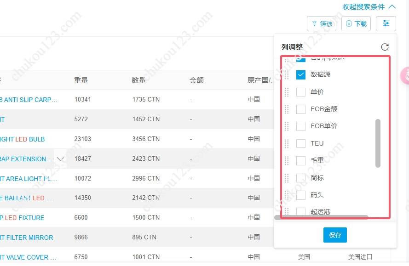Click the drag handle next to 单价

coord(287,92)
